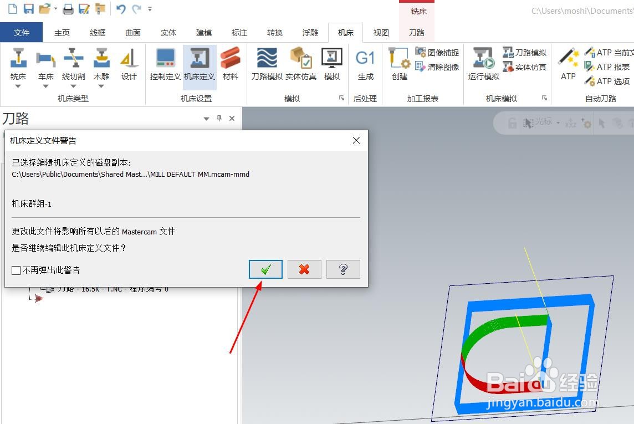Check 不再弹出此警告 in the warning dialog
Screen dimensions: 634x424
(x=16, y=270)
